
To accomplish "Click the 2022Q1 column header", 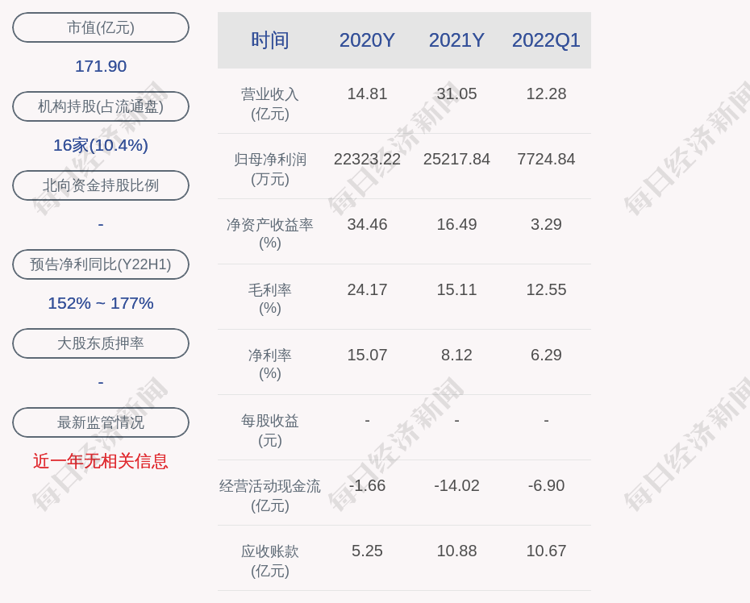I will tap(546, 40).
